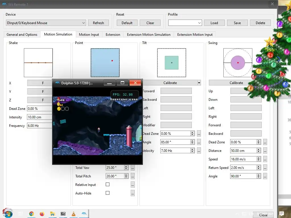Open the Device dropdown list
291x218 pixels.
pos(46,23)
